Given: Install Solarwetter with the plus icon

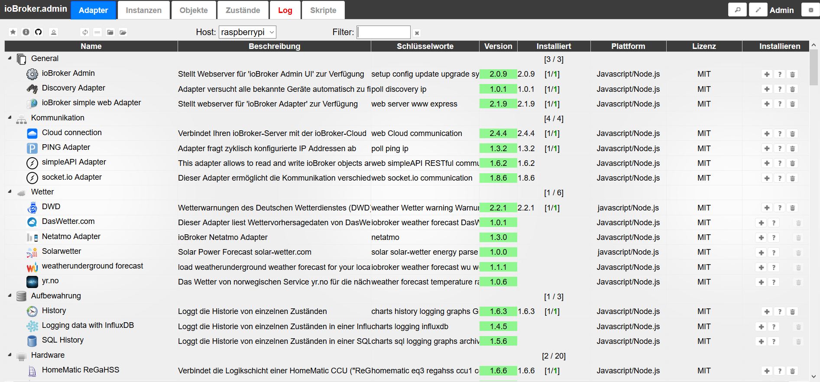Looking at the screenshot, I should 761,252.
